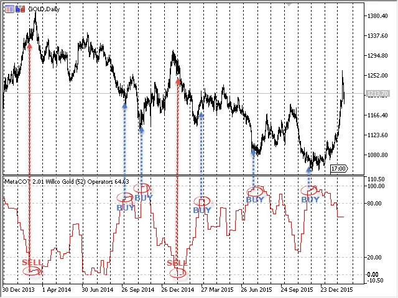Screen dimensions: 398x298
Task: Click the rightmost blue arrowhead on price chart
Action: [x=309, y=168]
